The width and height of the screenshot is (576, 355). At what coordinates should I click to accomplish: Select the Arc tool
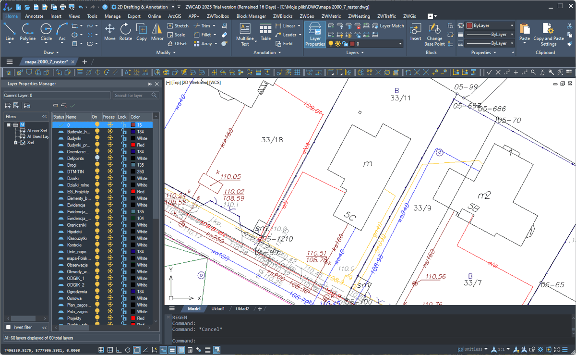click(62, 32)
